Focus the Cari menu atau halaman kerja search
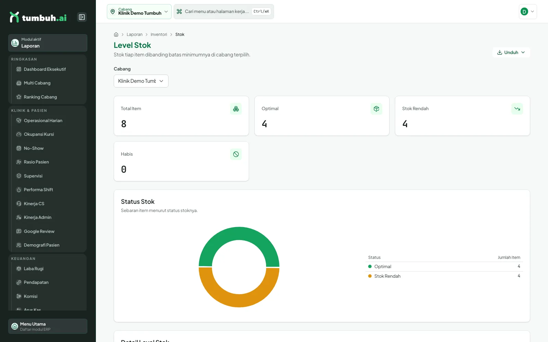The height and width of the screenshot is (342, 548). coord(224,12)
